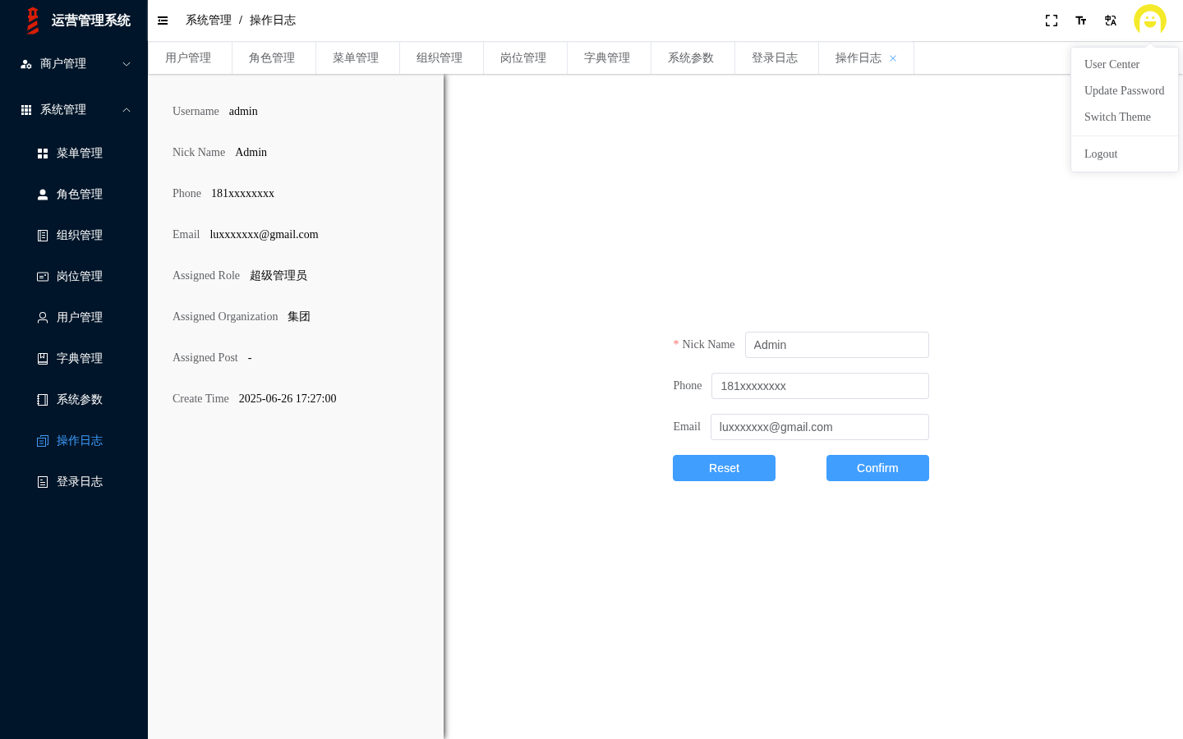Switch to the 用户管理 tab
Viewport: 1183px width, 739px height.
pyautogui.click(x=188, y=58)
